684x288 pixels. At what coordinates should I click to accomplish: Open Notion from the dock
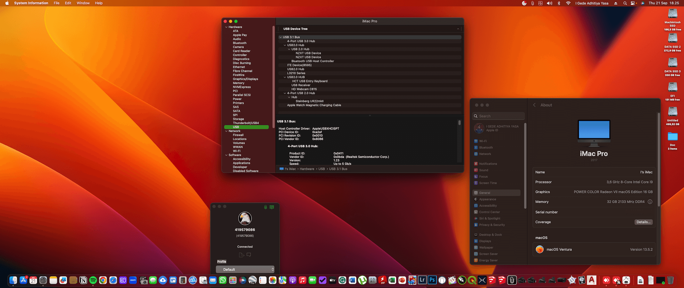pos(83,280)
